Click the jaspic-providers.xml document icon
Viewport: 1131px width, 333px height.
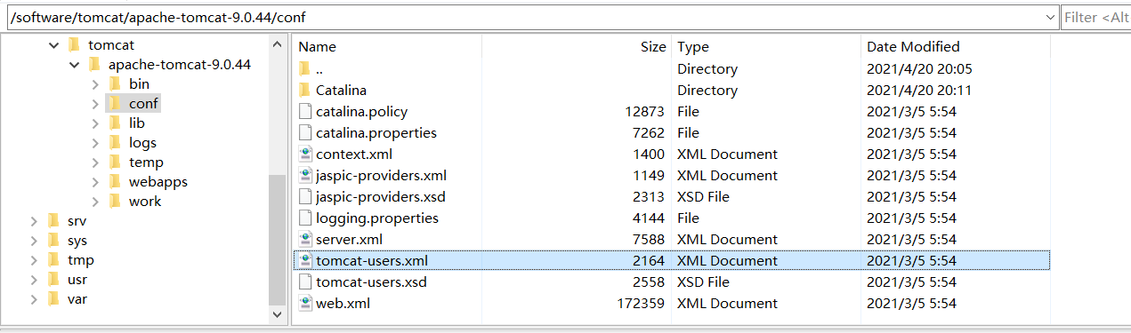coord(305,176)
